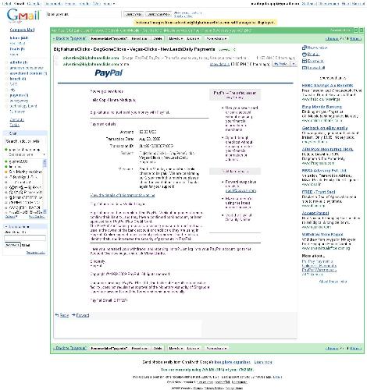
Task: Open the Inbox folder
Action: pyautogui.click(x=19, y=38)
